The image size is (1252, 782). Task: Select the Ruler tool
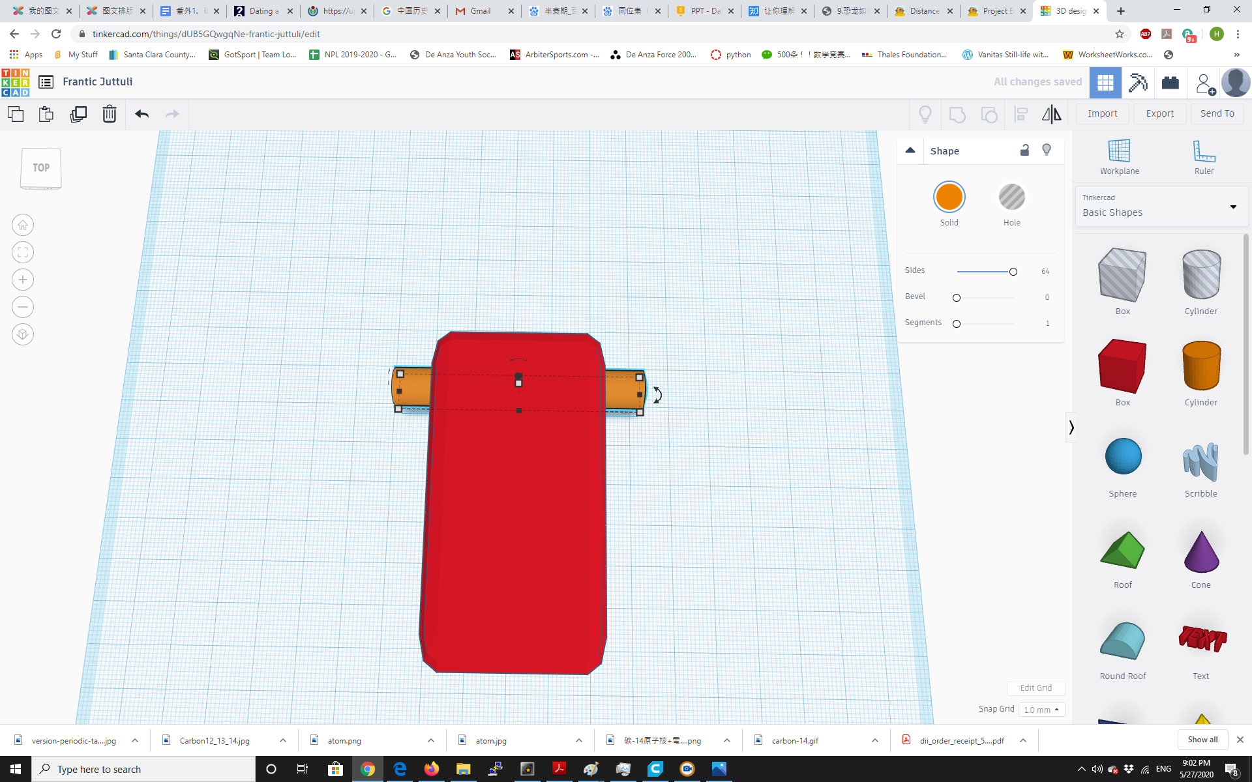click(x=1204, y=157)
